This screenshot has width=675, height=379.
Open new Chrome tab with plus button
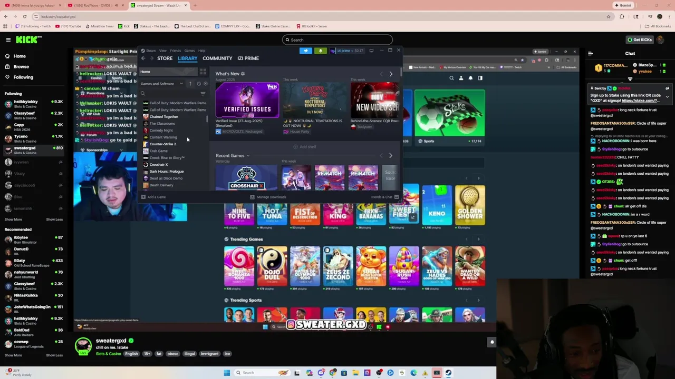(x=195, y=5)
